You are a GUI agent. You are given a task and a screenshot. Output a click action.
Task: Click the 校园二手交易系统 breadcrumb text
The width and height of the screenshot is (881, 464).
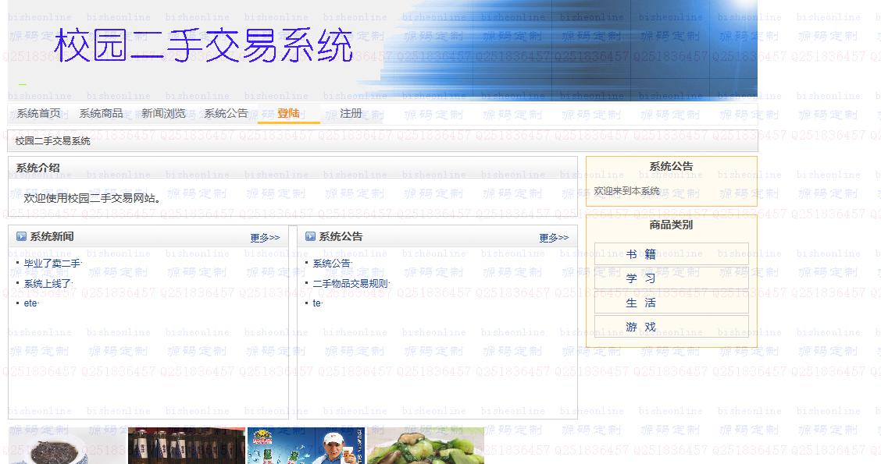pos(52,141)
